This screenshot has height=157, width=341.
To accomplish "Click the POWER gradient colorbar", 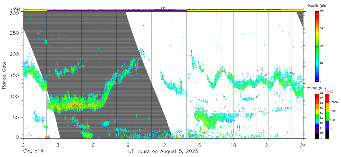I will [317, 46].
